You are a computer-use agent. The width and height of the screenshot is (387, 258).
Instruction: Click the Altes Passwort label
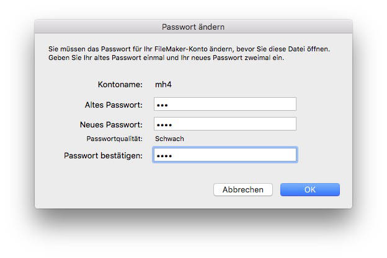(x=113, y=104)
